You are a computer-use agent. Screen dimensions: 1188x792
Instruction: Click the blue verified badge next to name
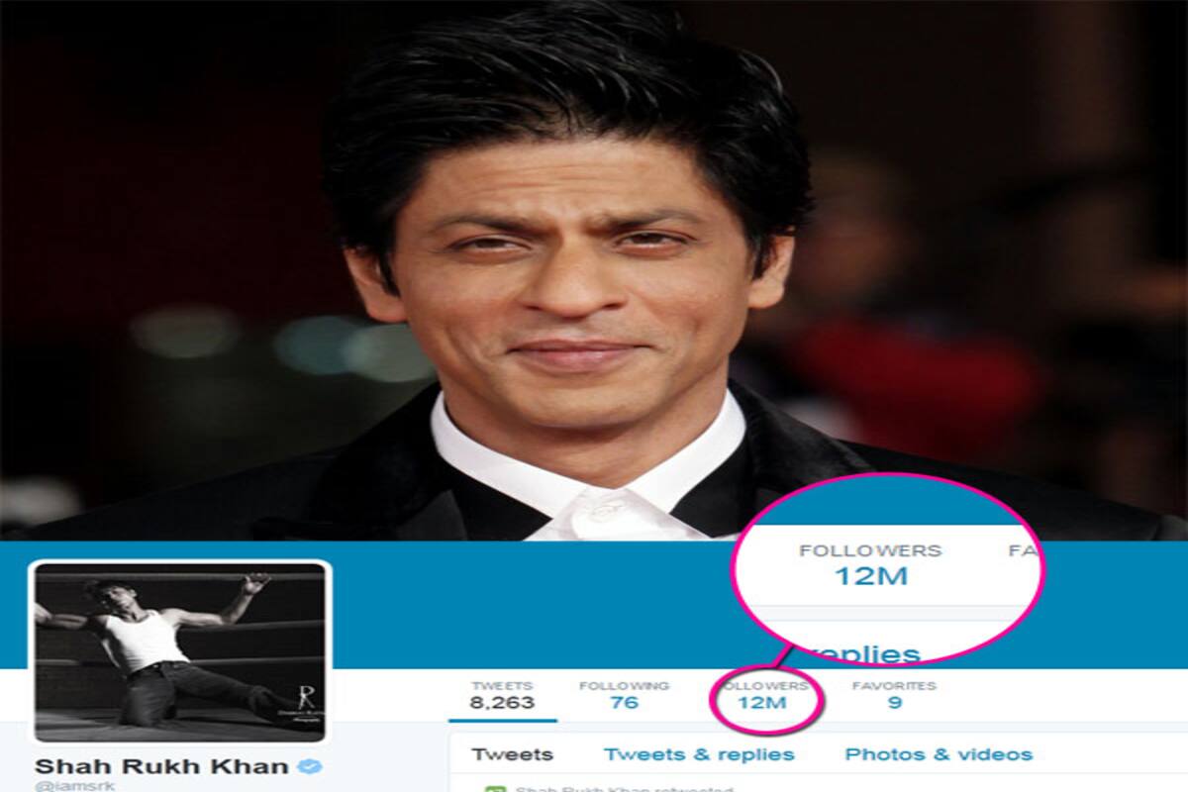click(x=308, y=765)
